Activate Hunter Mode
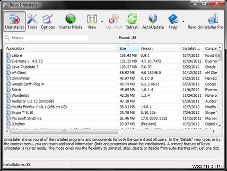227x171 pixels. tap(70, 22)
